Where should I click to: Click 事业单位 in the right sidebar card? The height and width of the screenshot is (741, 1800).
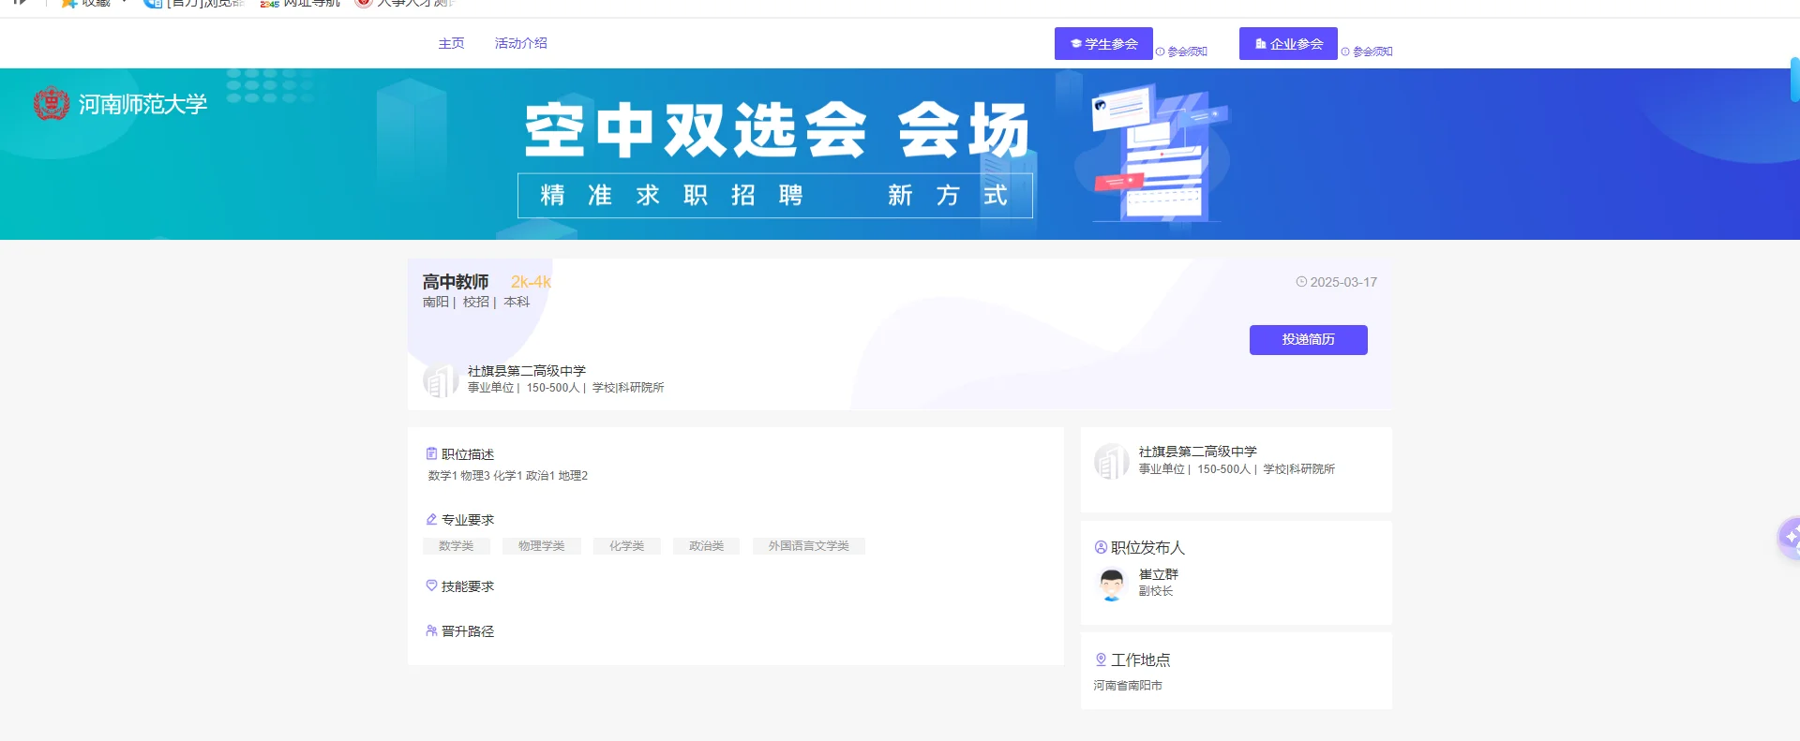pyautogui.click(x=1162, y=469)
